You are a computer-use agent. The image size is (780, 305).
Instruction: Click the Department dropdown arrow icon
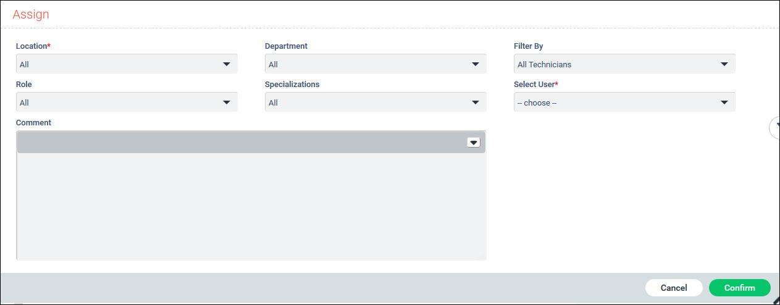click(x=476, y=64)
